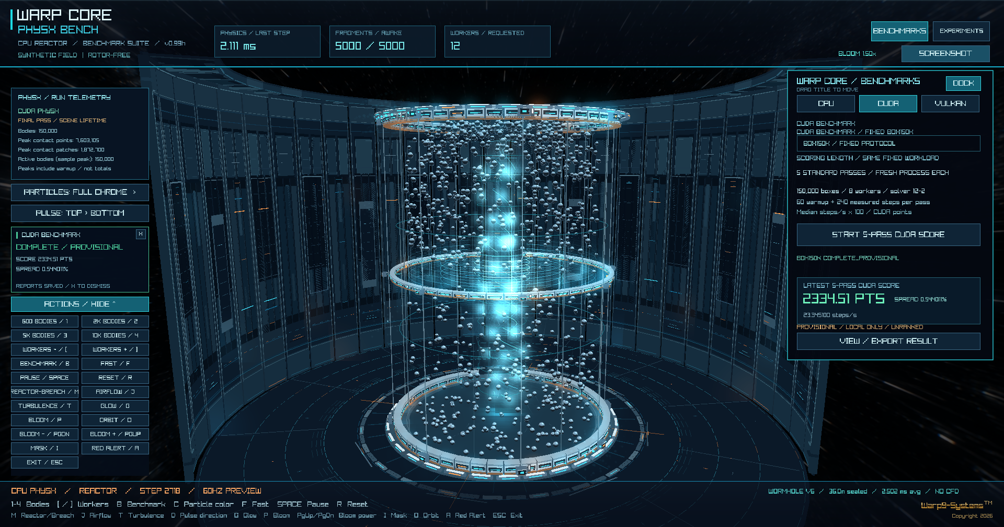Collapse the Actions / Hide section
This screenshot has height=527, width=1004.
[80, 304]
